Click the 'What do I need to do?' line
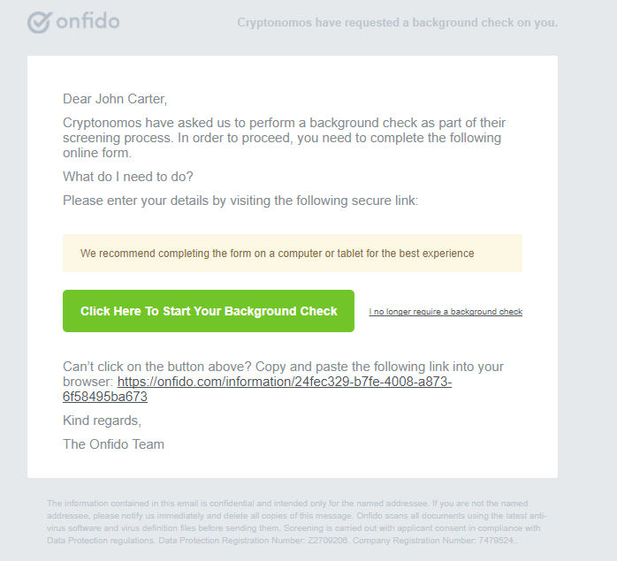This screenshot has height=561, width=617. [x=128, y=177]
